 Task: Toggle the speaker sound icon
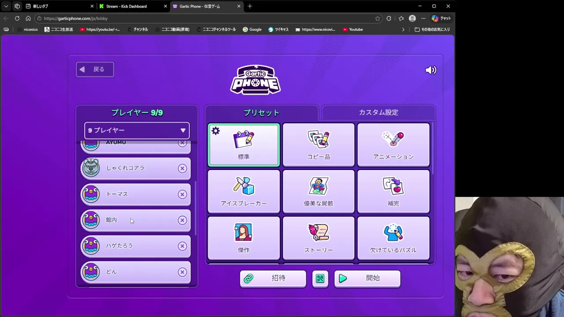click(x=430, y=70)
